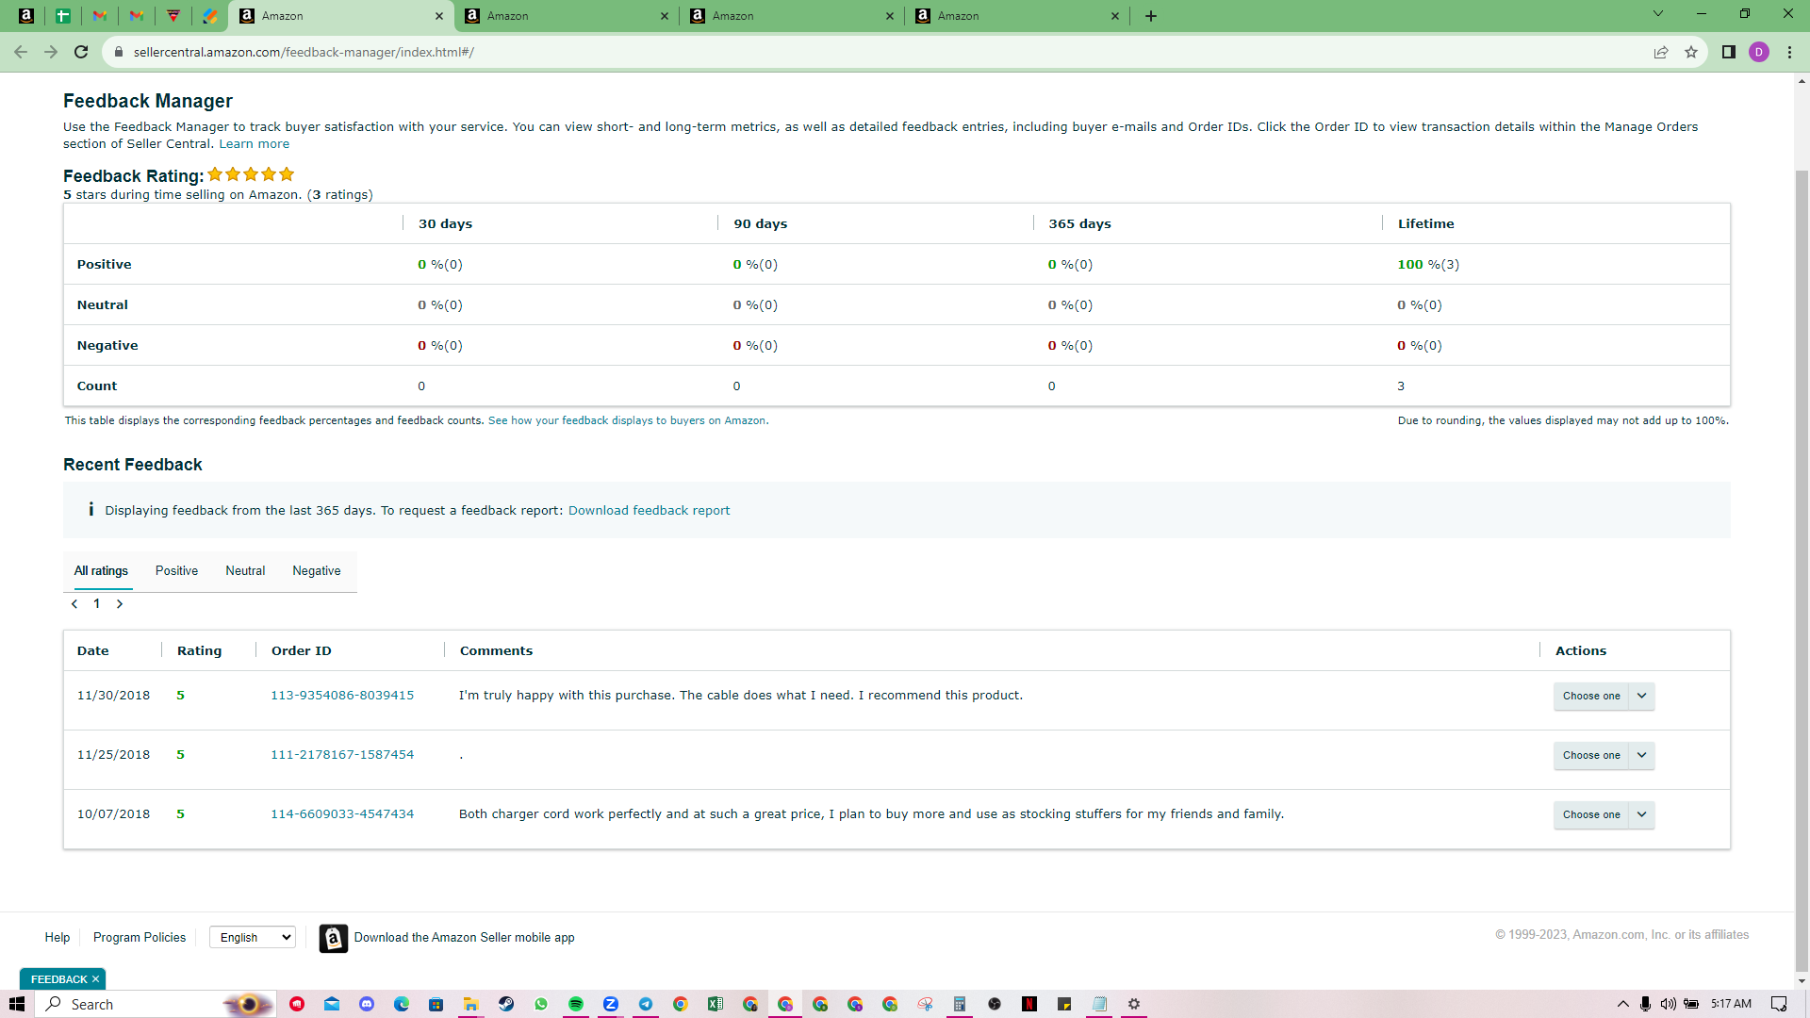Expand Choose one for the 11/25/2018 feedback
Image resolution: width=1810 pixels, height=1018 pixels.
click(x=1604, y=756)
